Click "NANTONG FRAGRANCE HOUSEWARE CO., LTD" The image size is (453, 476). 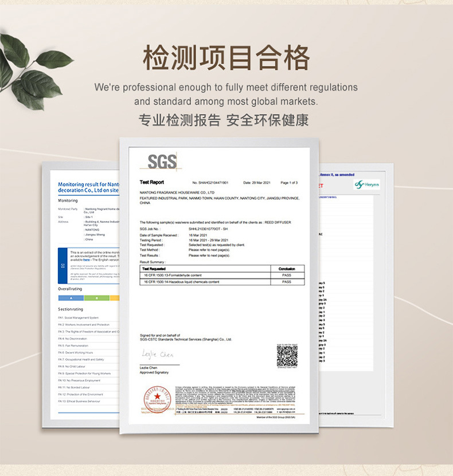click(x=177, y=192)
